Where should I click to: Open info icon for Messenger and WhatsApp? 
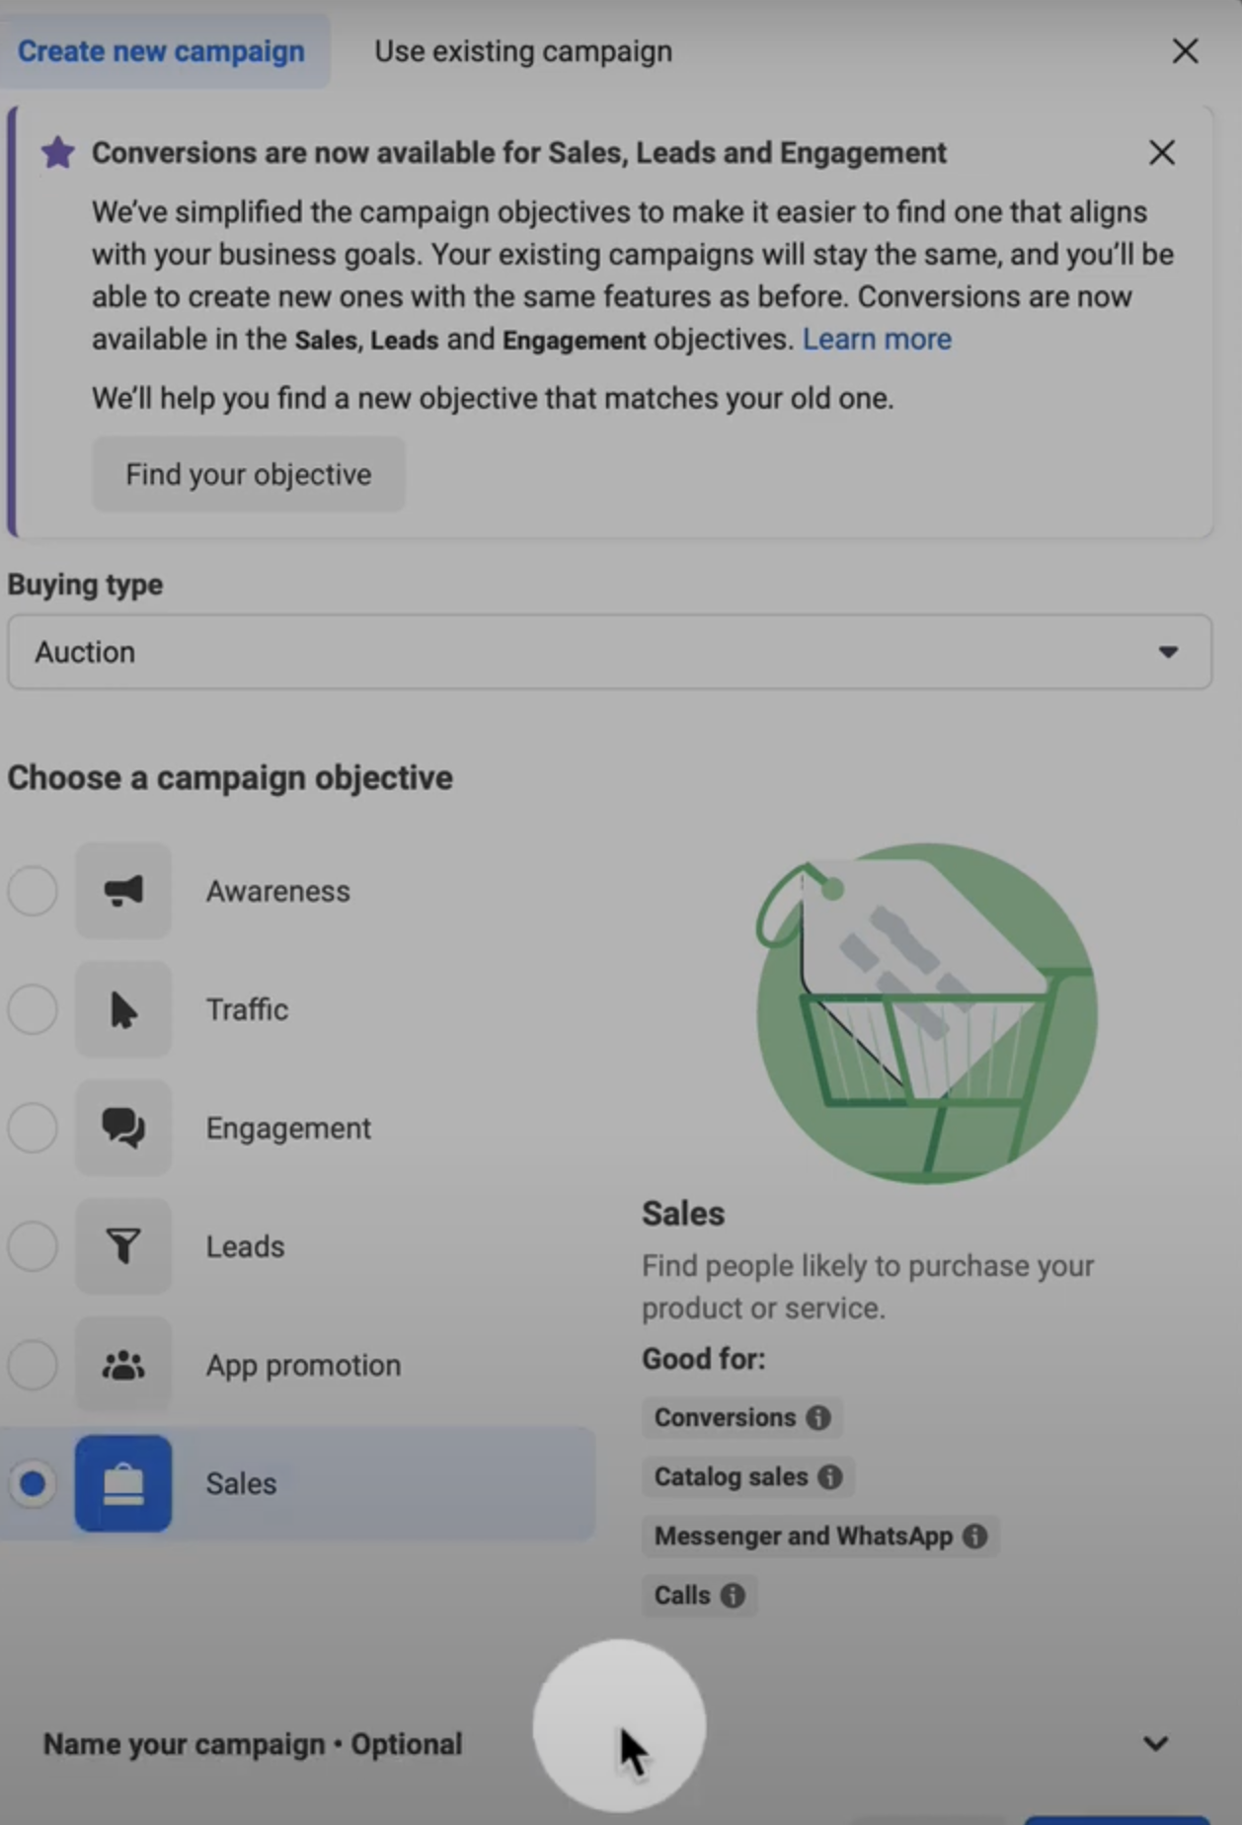pos(975,1536)
